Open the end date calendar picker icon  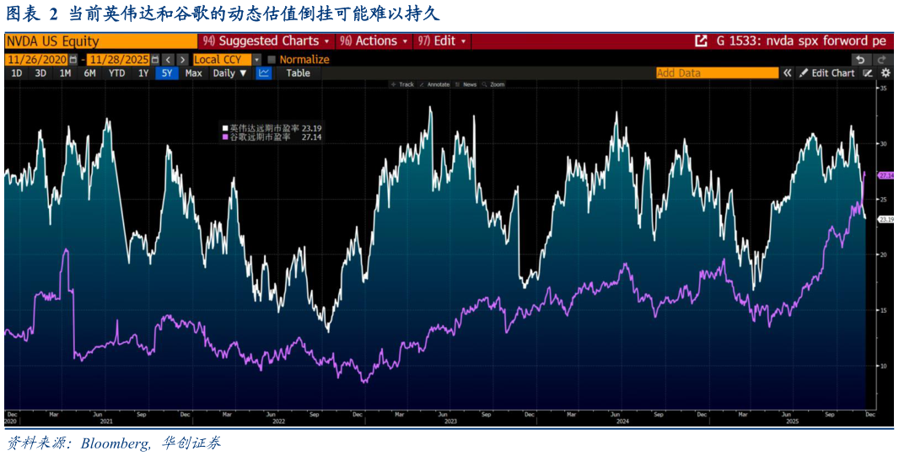(154, 60)
